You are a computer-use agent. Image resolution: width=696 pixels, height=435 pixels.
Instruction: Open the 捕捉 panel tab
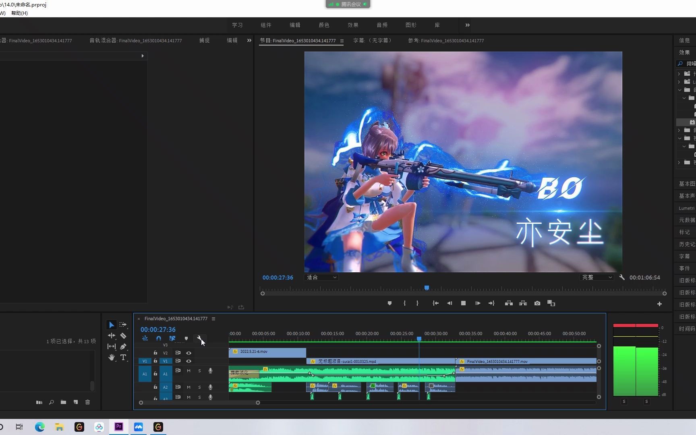tap(205, 40)
